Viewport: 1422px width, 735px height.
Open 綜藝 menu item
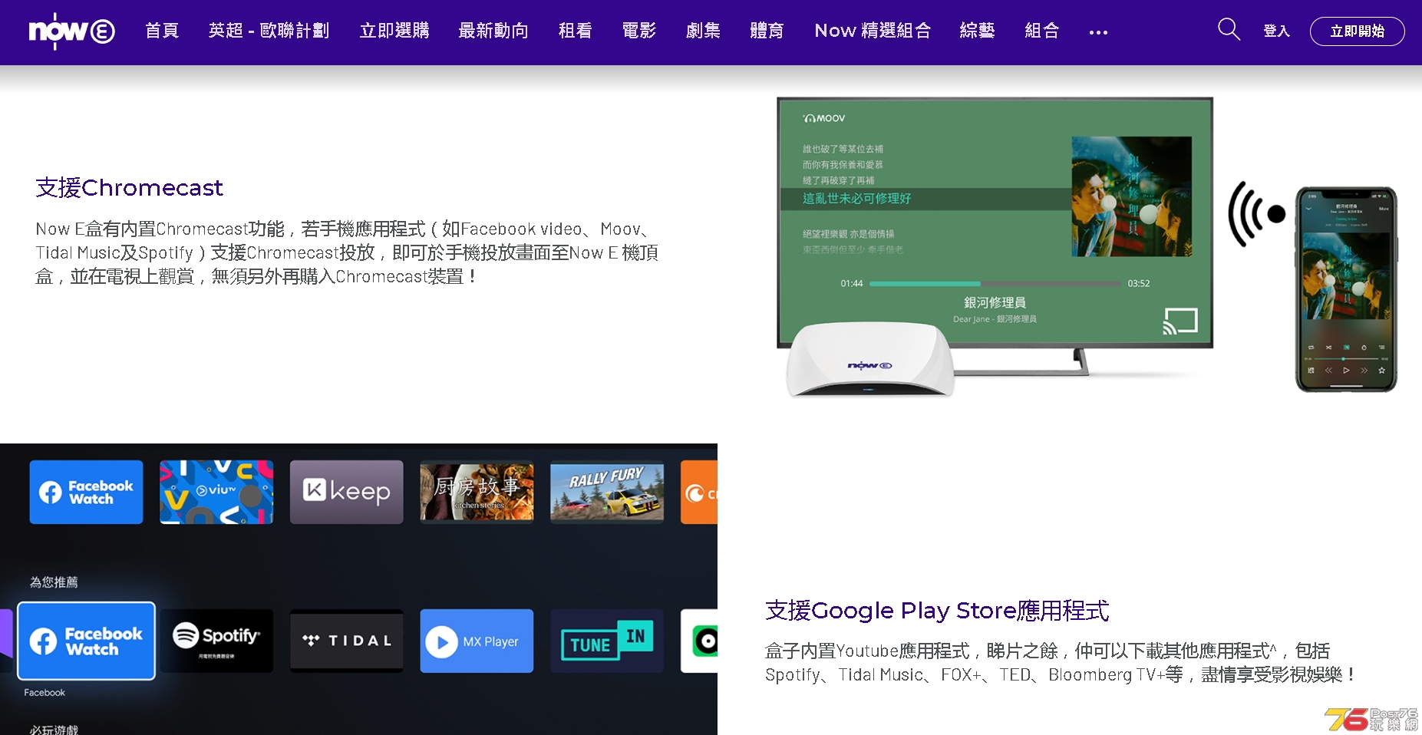[x=977, y=31]
